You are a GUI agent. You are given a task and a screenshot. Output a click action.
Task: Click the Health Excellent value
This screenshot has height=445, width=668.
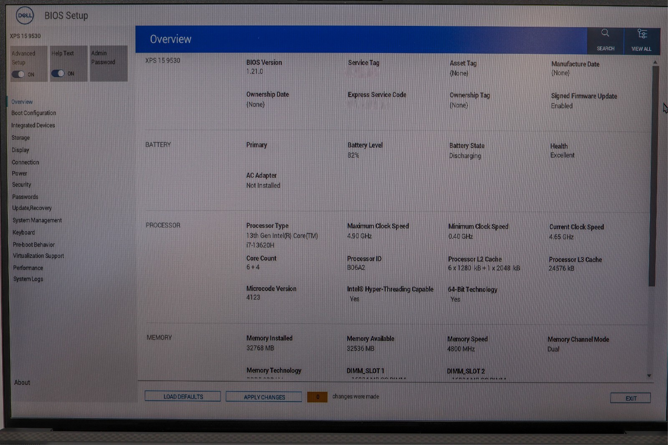click(562, 155)
